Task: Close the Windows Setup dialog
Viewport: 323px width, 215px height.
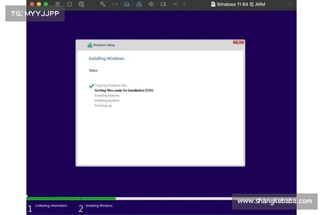Action: [238, 42]
